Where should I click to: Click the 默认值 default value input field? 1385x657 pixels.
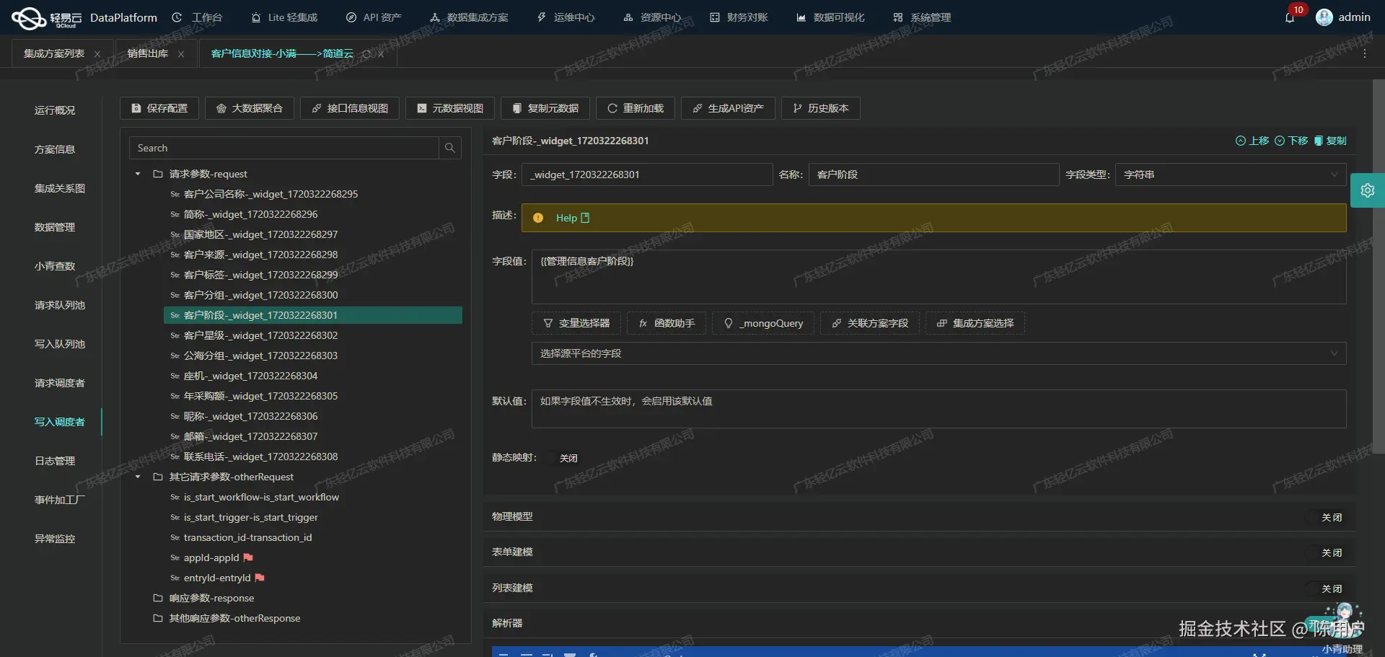click(938, 409)
